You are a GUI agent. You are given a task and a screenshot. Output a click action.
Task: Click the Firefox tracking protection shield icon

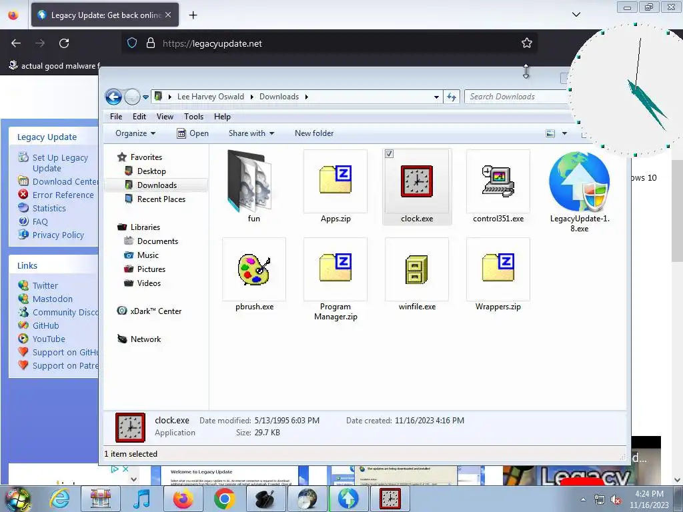click(132, 43)
